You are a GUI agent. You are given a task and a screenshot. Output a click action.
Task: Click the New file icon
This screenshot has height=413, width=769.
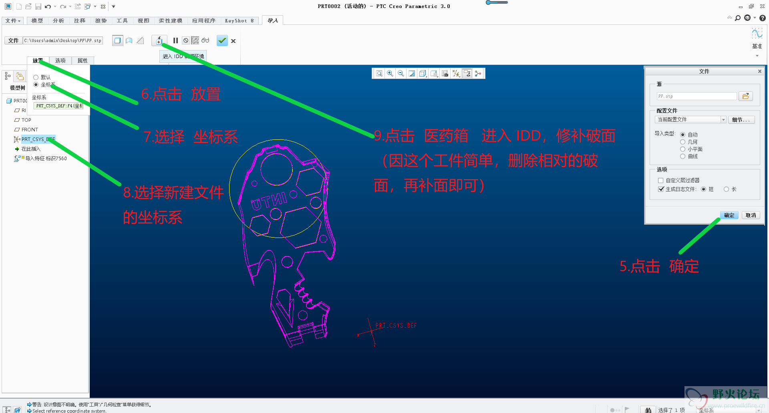pyautogui.click(x=18, y=6)
